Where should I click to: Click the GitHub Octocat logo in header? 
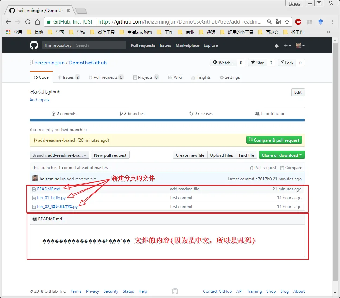pyautogui.click(x=34, y=45)
